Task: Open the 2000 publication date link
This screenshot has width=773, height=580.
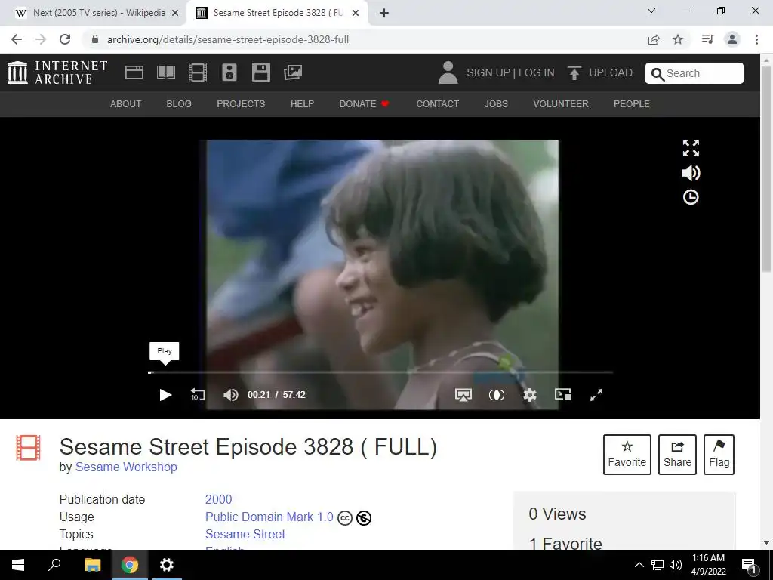Action: pos(218,500)
